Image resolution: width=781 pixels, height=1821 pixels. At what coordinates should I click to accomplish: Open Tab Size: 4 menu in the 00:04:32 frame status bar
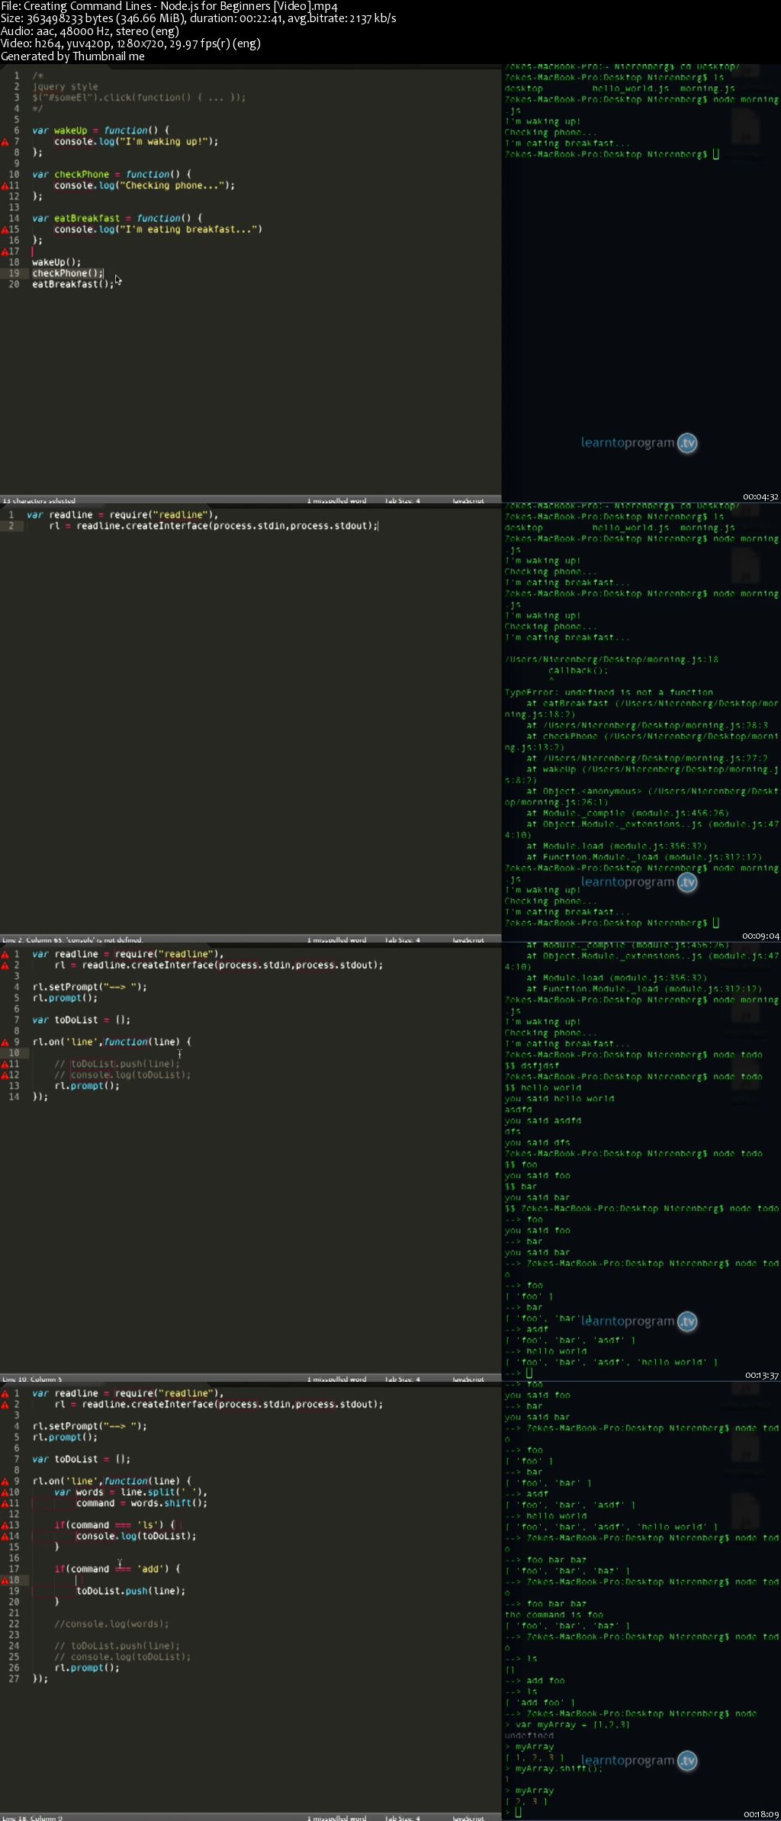pos(403,501)
